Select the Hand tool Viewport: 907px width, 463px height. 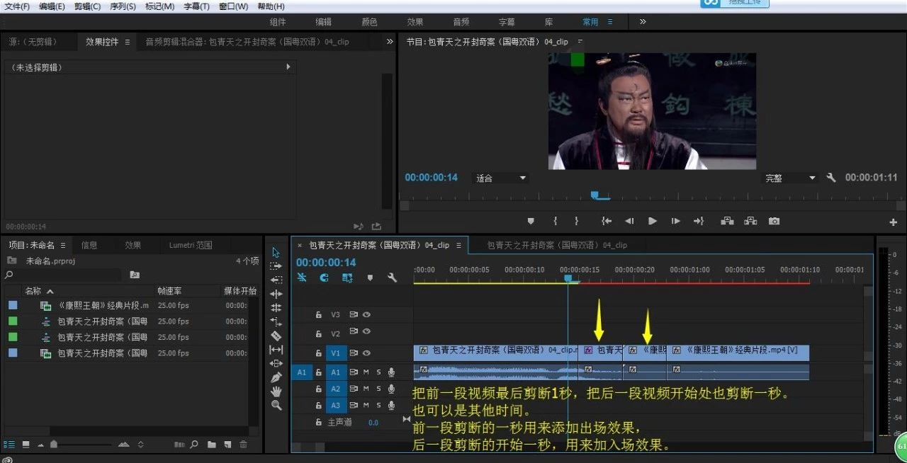tap(276, 391)
